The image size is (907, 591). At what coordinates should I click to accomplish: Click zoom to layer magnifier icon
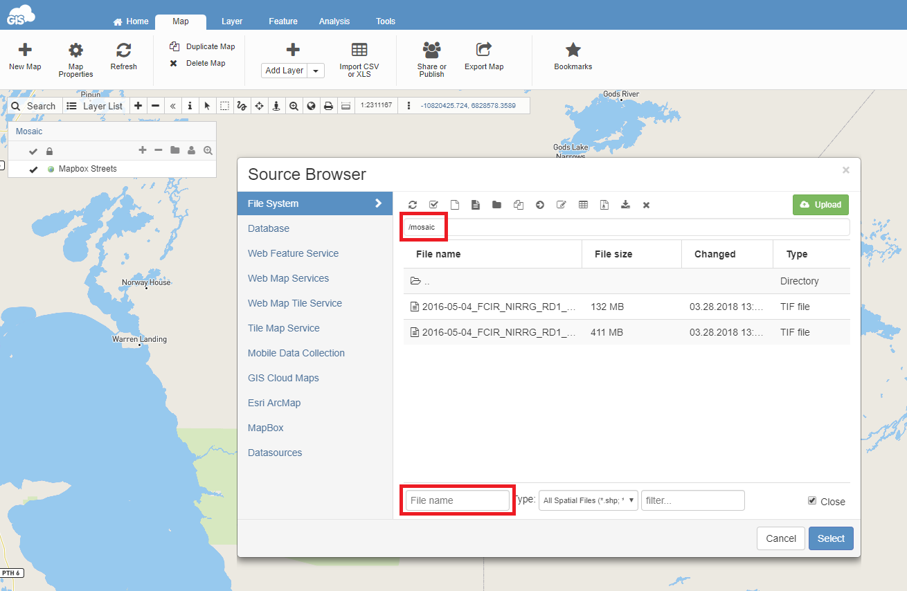point(208,150)
